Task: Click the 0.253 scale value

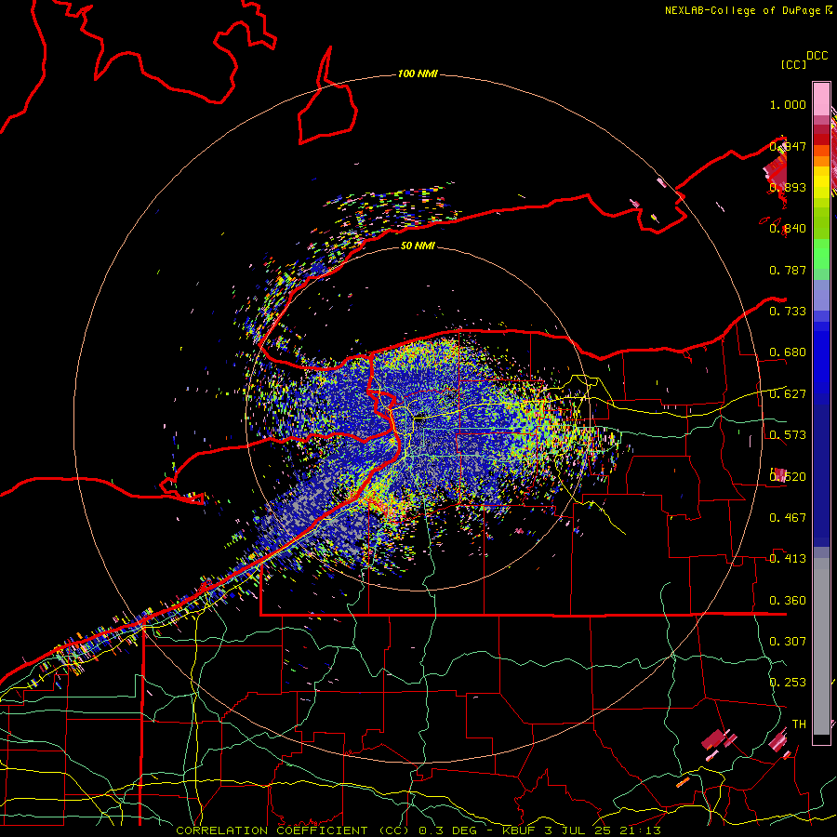Action: coord(788,683)
